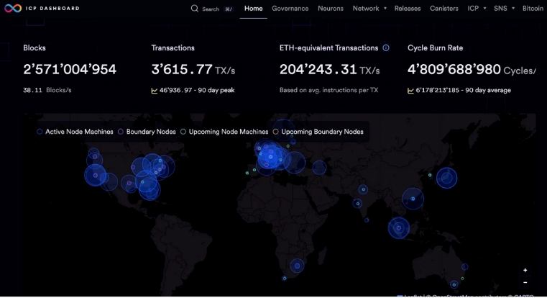Screen dimensions: 547x298
Task: Click the 3'615.77 TX/s value
Action: click(193, 69)
